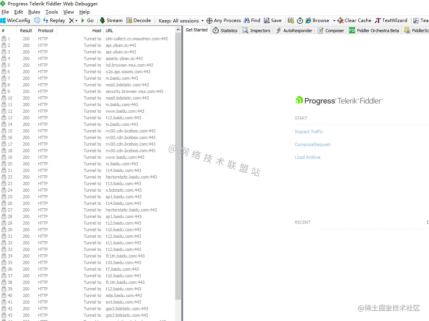Switch to the Inspectors tab
This screenshot has height=321, width=429.
256,31
